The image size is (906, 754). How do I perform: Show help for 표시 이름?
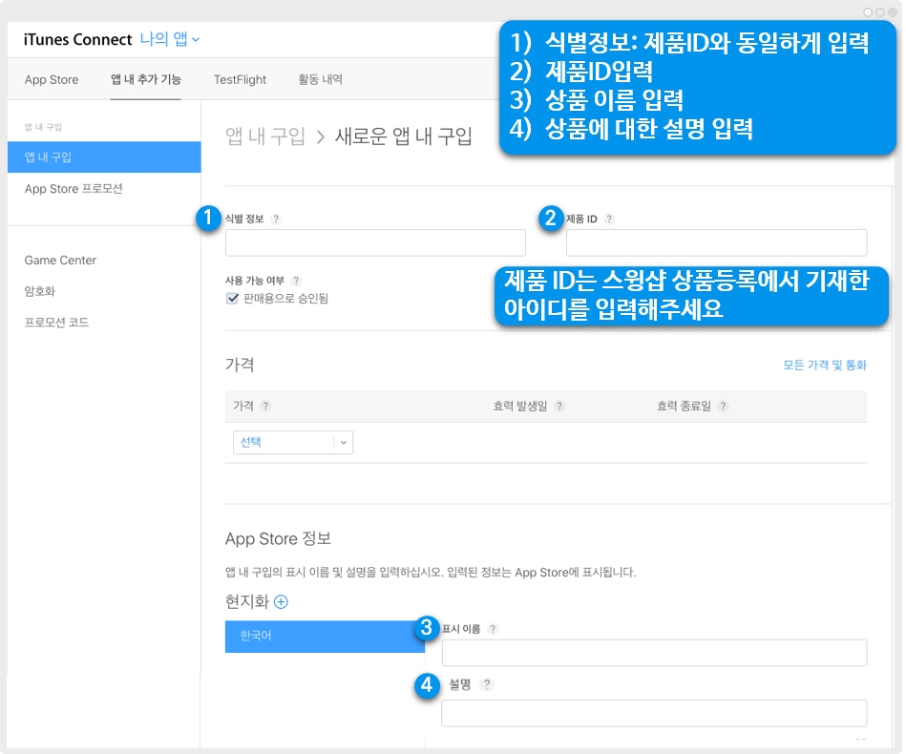click(493, 629)
